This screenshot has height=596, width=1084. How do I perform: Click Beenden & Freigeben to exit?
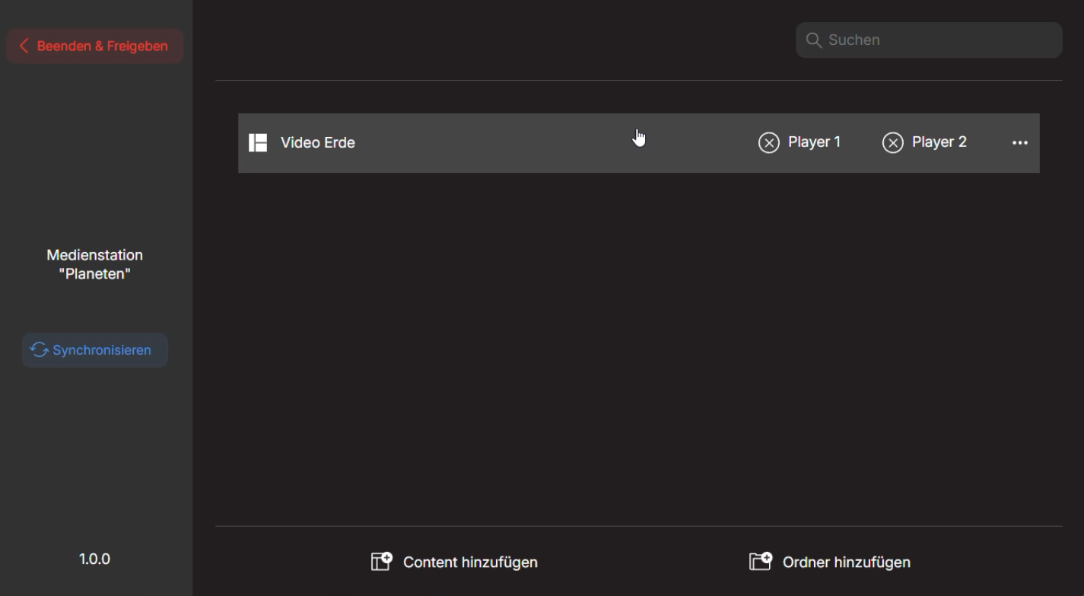94,46
